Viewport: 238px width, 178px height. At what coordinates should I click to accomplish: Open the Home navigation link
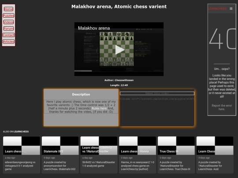click(8, 9)
